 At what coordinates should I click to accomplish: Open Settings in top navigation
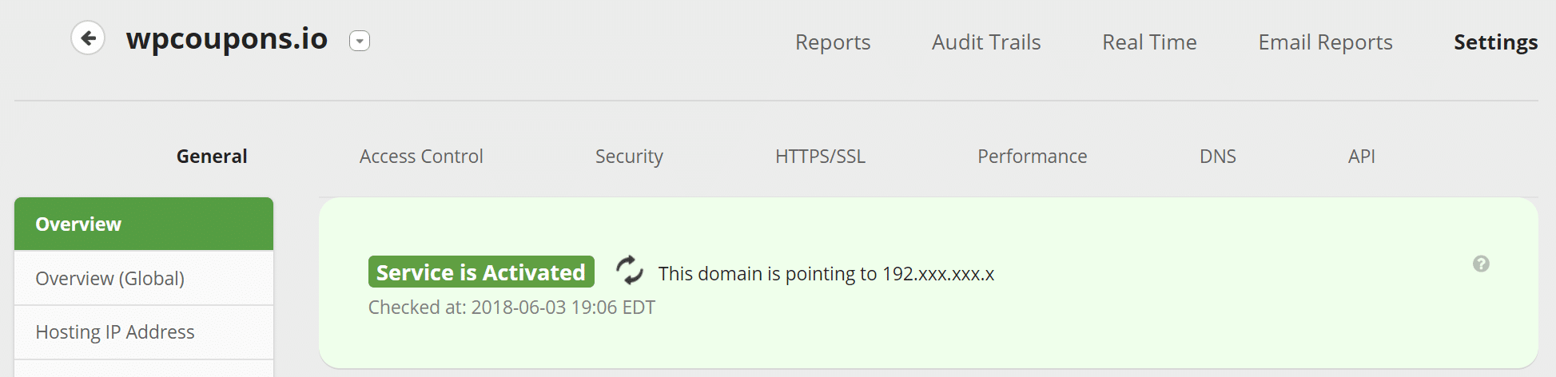pyautogui.click(x=1494, y=42)
